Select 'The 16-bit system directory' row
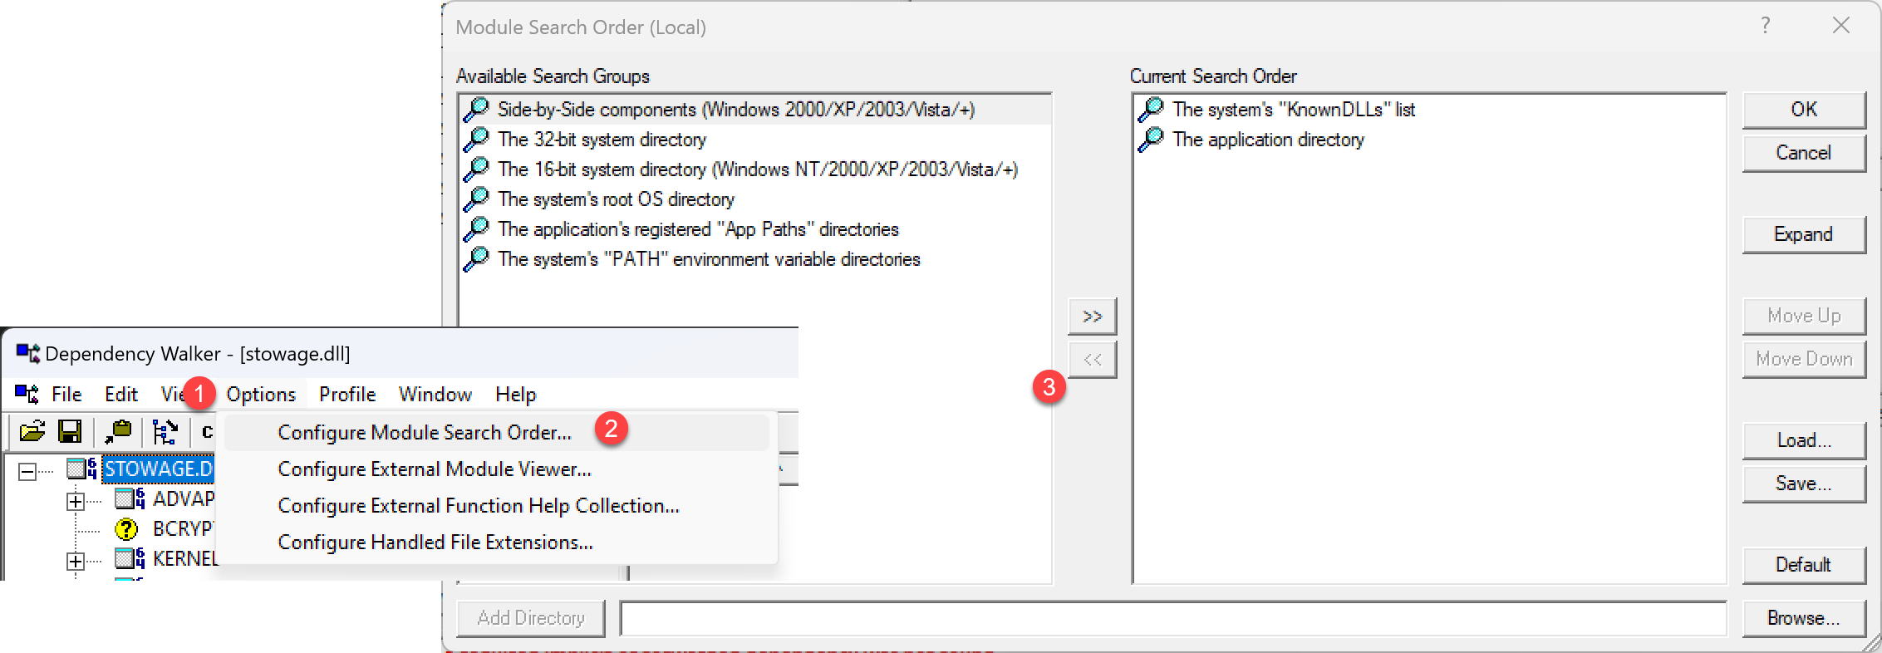 click(756, 169)
